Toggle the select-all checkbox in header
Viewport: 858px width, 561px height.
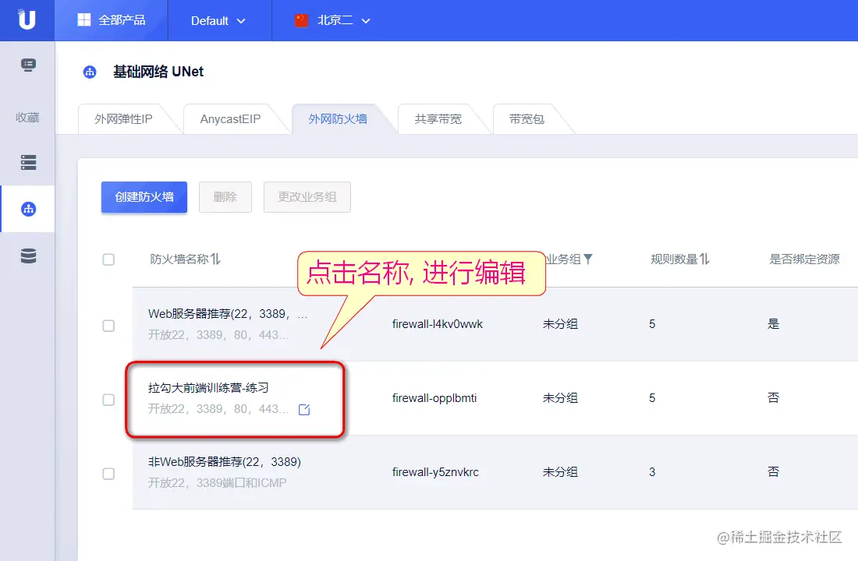(108, 259)
